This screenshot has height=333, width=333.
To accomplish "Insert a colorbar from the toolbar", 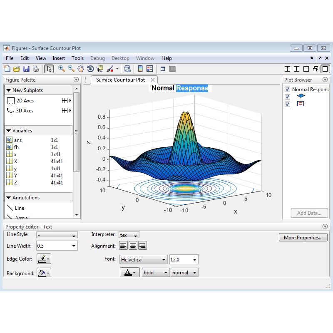I will pos(140,69).
